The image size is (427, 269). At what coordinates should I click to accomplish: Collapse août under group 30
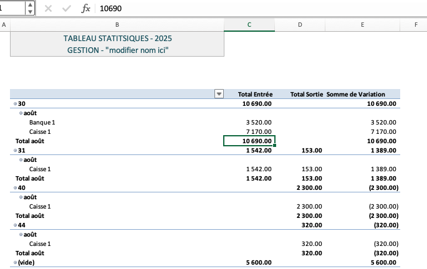click(21, 113)
